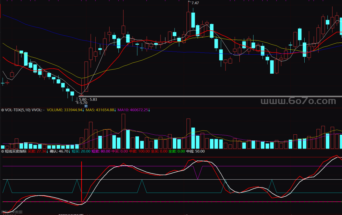Click the 7.47 high price marker
342x215 pixels.
[195, 3]
